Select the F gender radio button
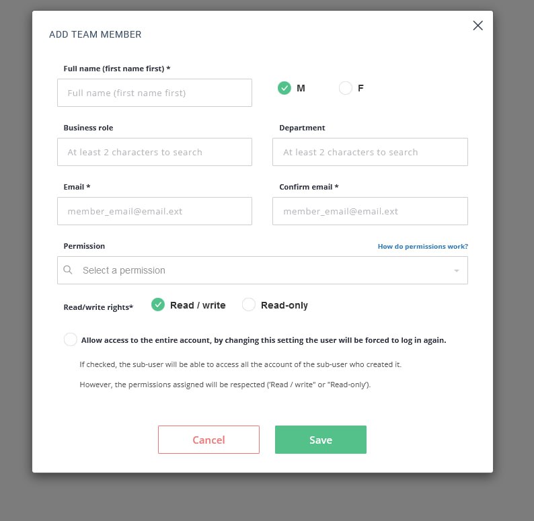The image size is (534, 521). (345, 88)
